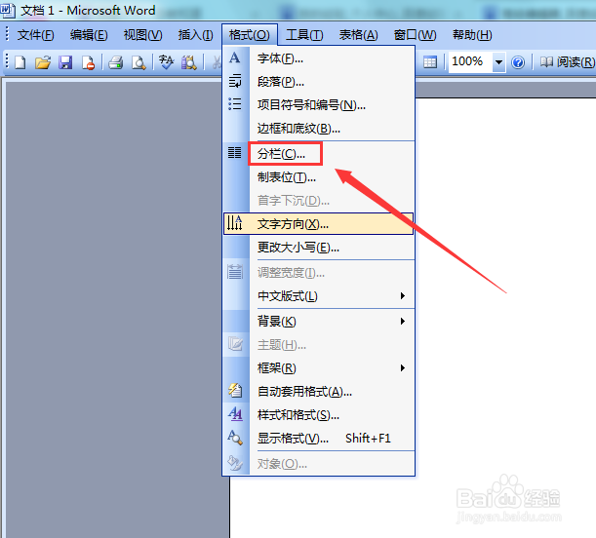Expand the 框架(R) submenu
This screenshot has width=596, height=538.
click(319, 367)
